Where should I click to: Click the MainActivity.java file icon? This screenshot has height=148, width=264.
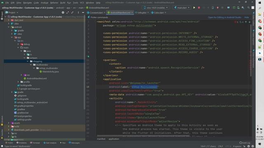click(x=40, y=72)
